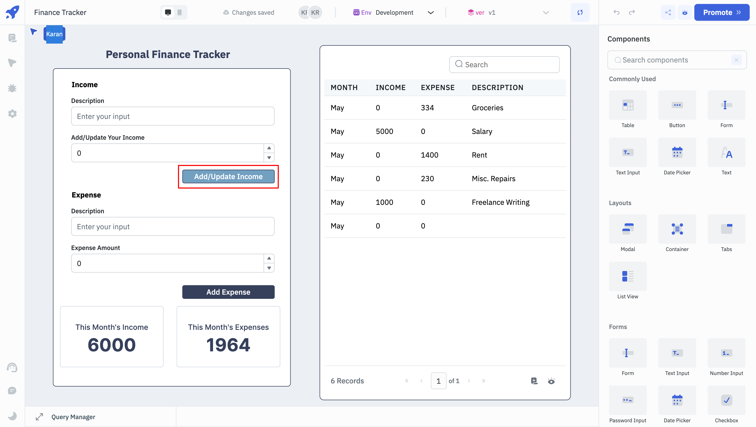This screenshot has height=427, width=756.
Task: Click the Income description input field
Action: (173, 116)
